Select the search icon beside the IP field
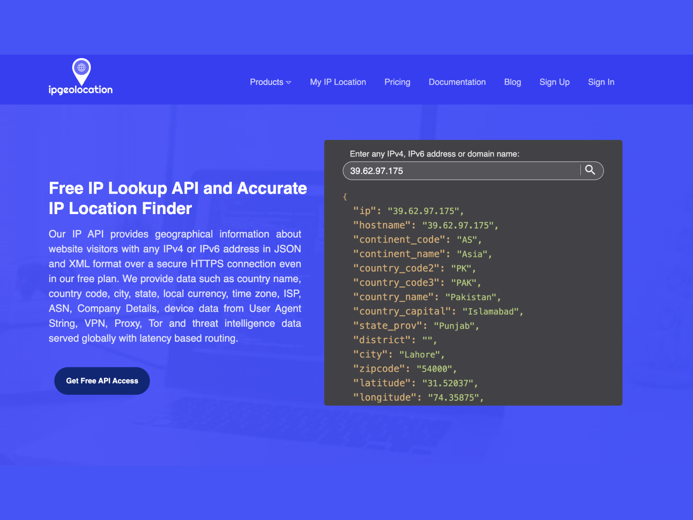 click(590, 170)
